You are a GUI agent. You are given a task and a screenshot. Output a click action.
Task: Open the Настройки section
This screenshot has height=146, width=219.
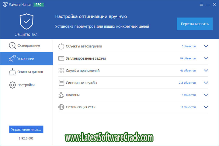pyautogui.click(x=26, y=85)
